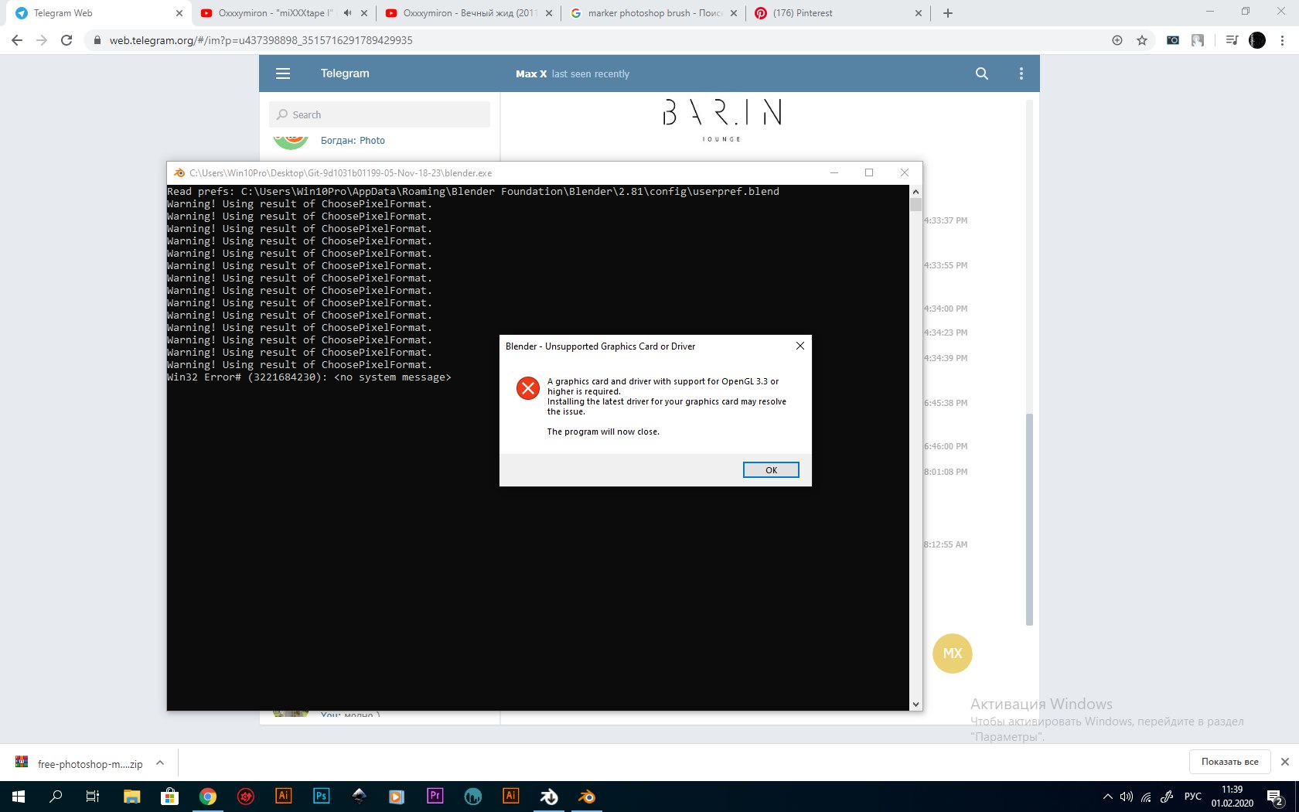
Task: Open Chrome three-dot menu
Action: (x=1283, y=40)
